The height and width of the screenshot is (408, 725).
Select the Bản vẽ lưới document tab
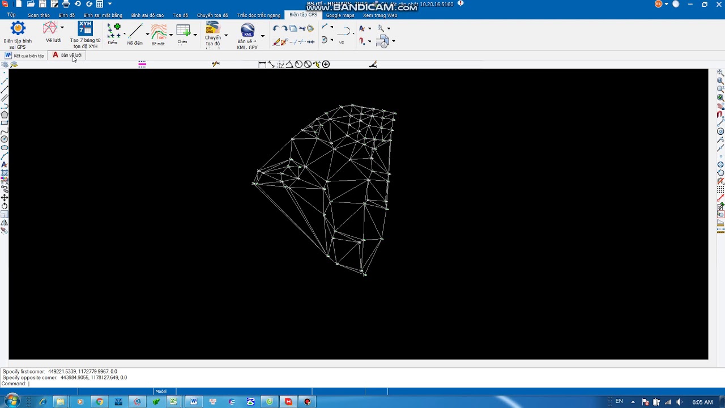click(67, 56)
